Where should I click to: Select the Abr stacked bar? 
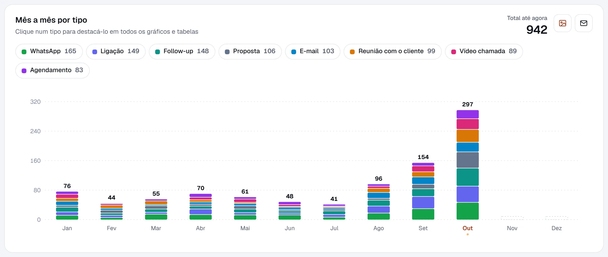coord(201,207)
